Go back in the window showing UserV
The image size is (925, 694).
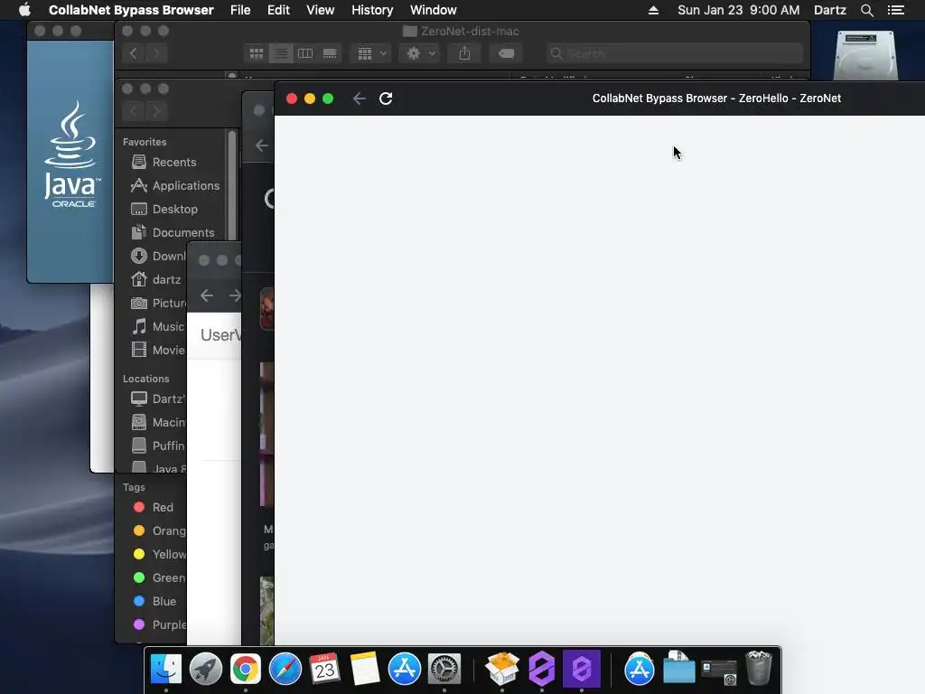point(207,295)
